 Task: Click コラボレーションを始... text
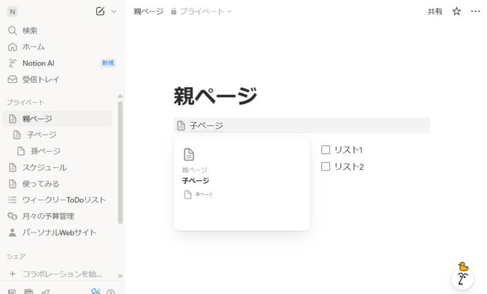tap(62, 274)
